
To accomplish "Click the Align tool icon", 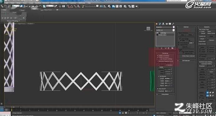I will [105, 6].
